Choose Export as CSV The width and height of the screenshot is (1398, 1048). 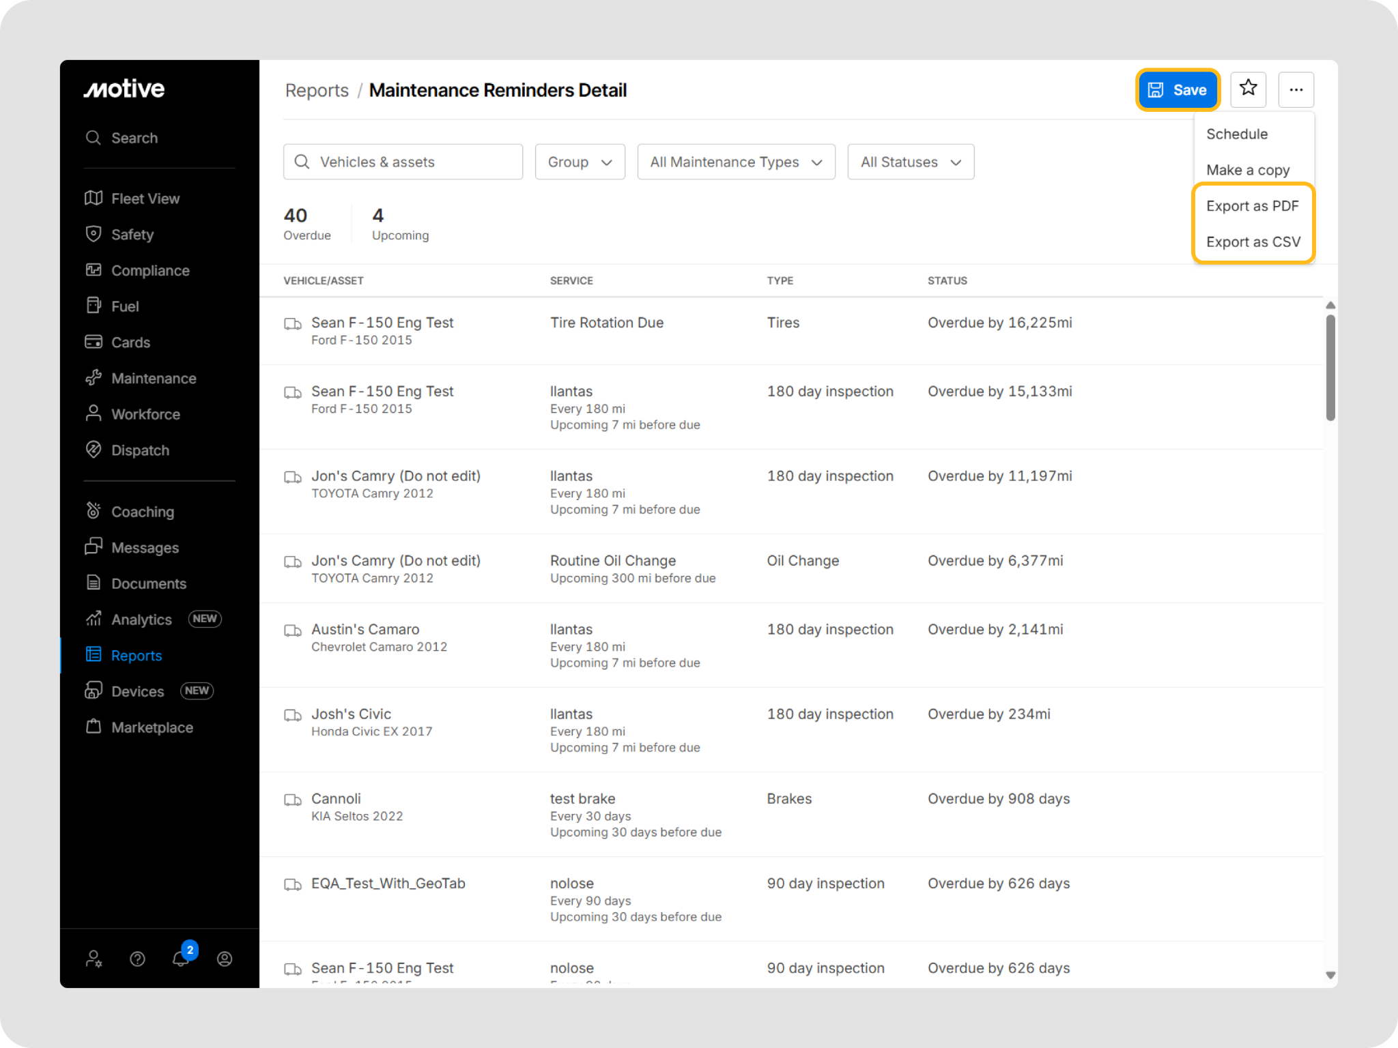1253,242
